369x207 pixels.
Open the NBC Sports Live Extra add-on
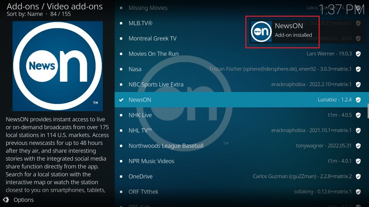point(156,84)
